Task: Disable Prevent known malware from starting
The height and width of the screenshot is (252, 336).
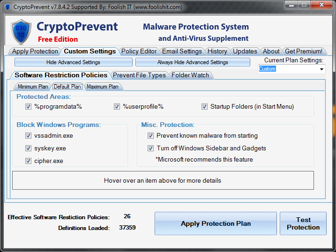Action: point(150,135)
